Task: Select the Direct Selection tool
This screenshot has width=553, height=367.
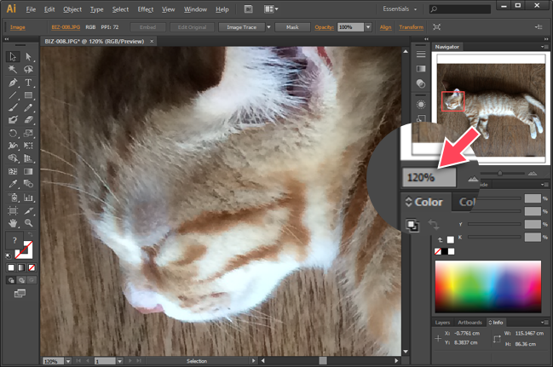Action: 29,57
